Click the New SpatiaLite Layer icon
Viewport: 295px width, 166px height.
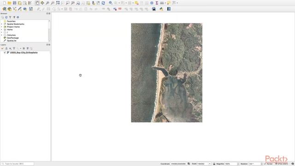pyautogui.click(x=19, y=9)
